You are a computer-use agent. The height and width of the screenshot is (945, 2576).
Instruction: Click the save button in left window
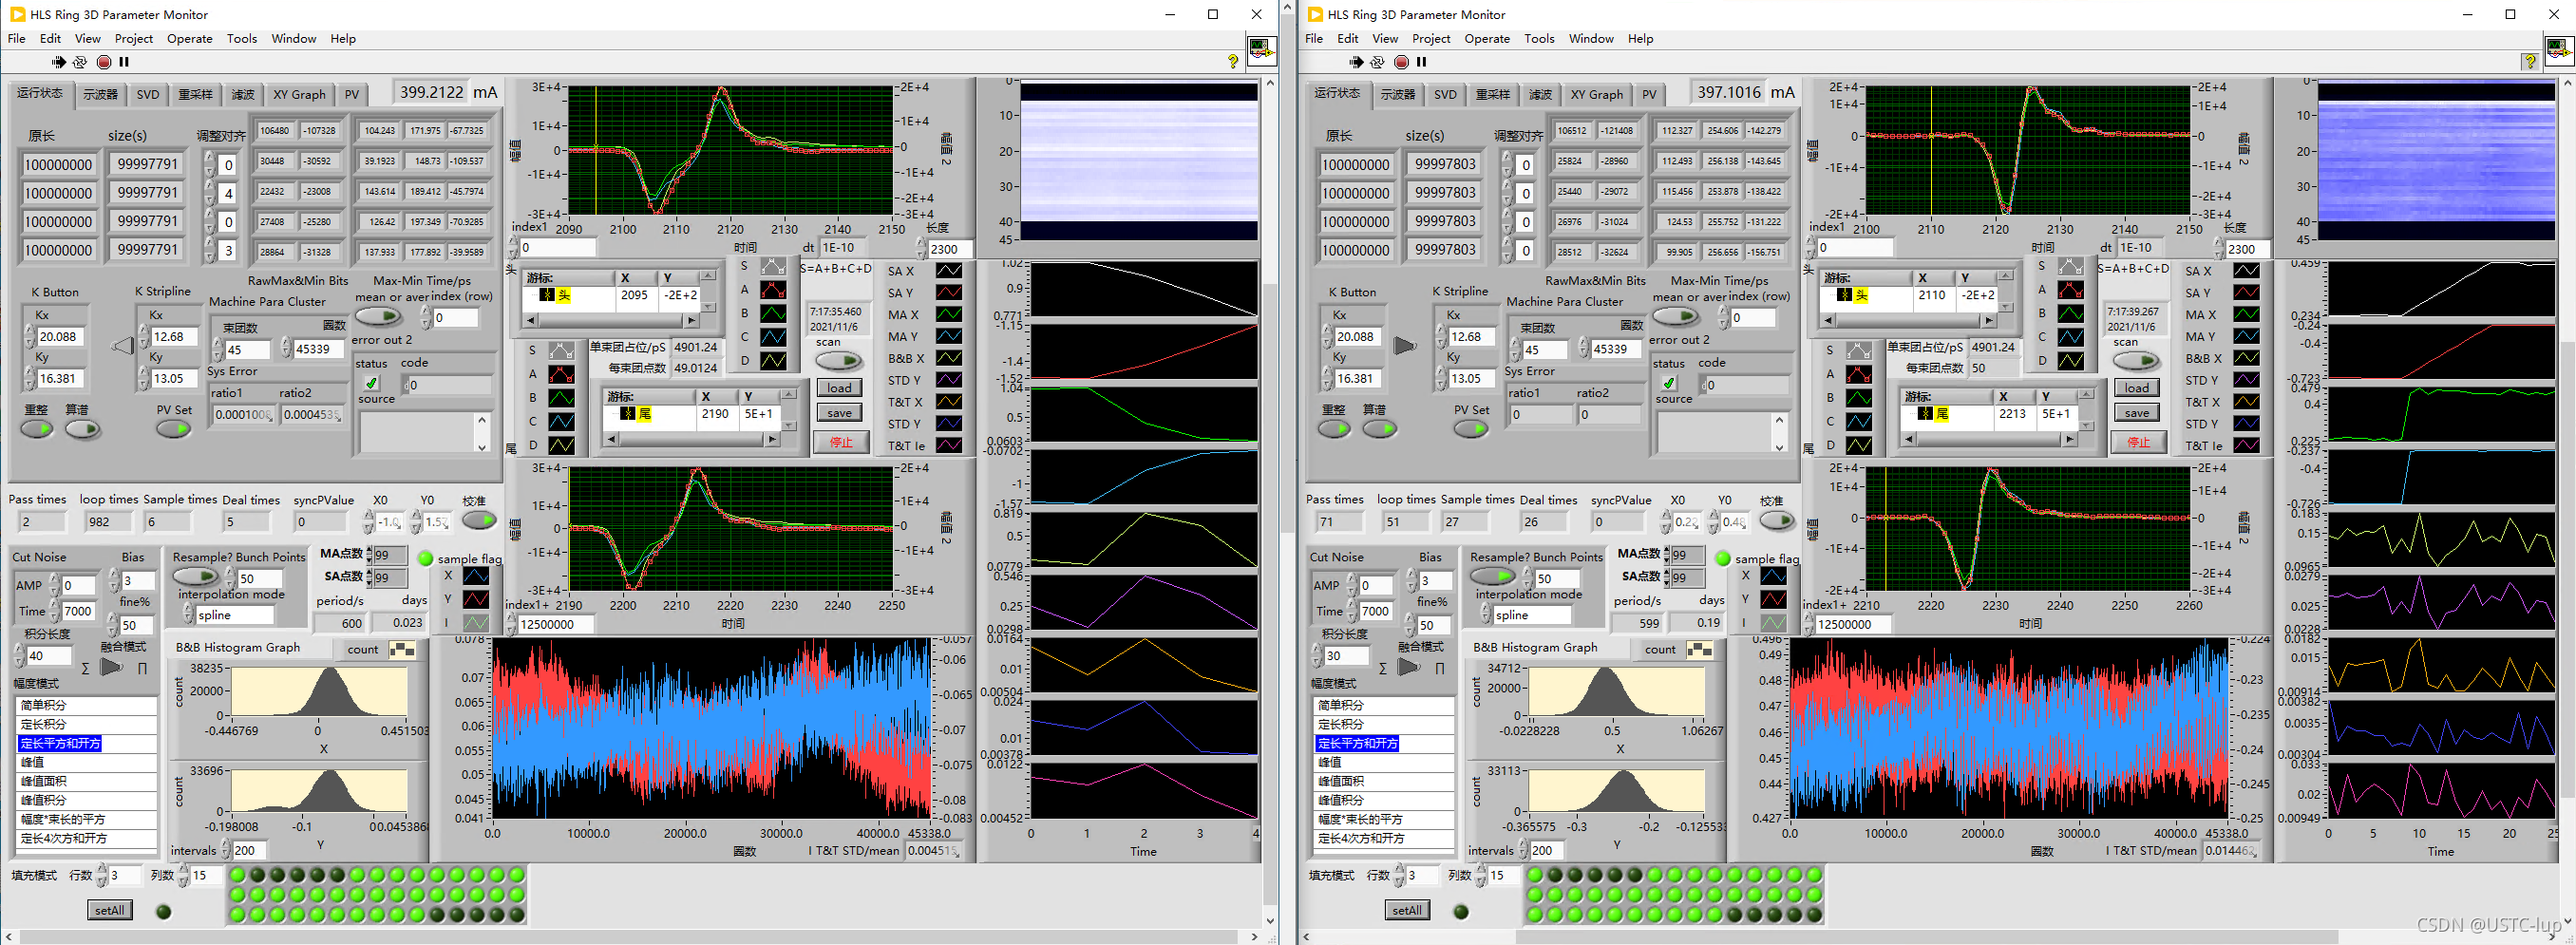click(840, 413)
